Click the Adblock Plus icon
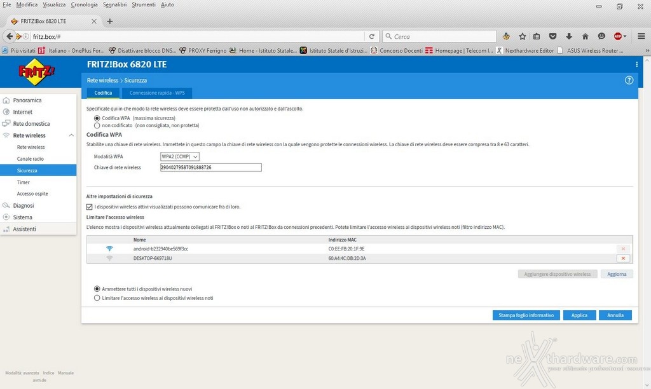This screenshot has width=651, height=389. 618,36
